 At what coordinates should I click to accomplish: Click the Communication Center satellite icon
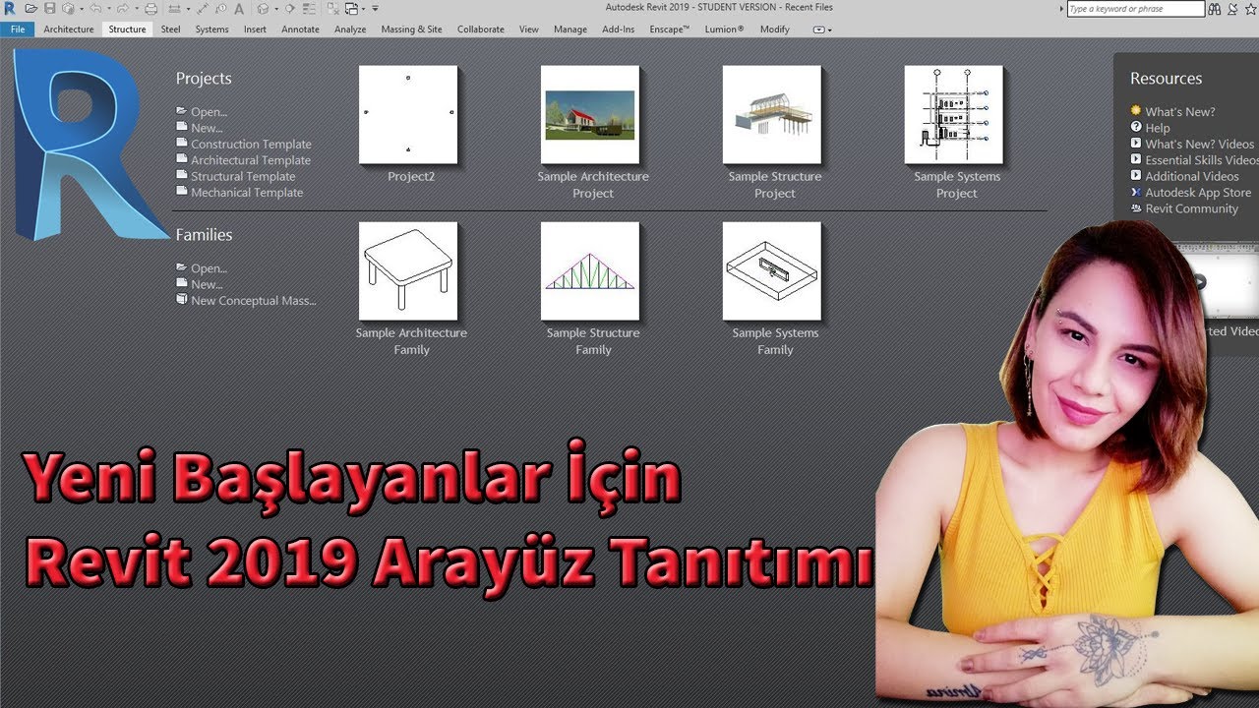tap(1234, 8)
